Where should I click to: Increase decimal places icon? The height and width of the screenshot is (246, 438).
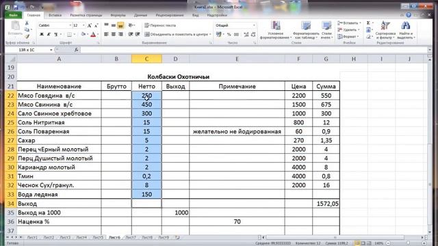pos(246,34)
